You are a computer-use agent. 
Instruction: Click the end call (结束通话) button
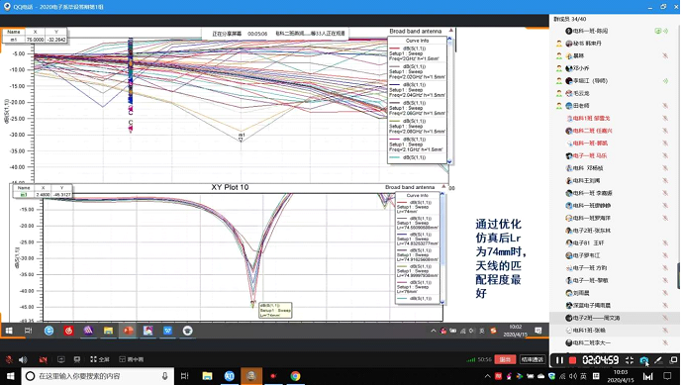pos(533,359)
